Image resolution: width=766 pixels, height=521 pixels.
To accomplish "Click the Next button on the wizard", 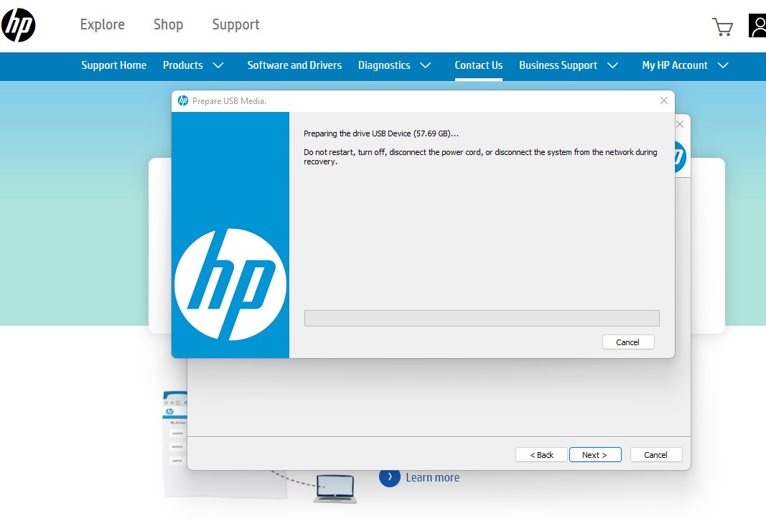I will click(x=595, y=454).
